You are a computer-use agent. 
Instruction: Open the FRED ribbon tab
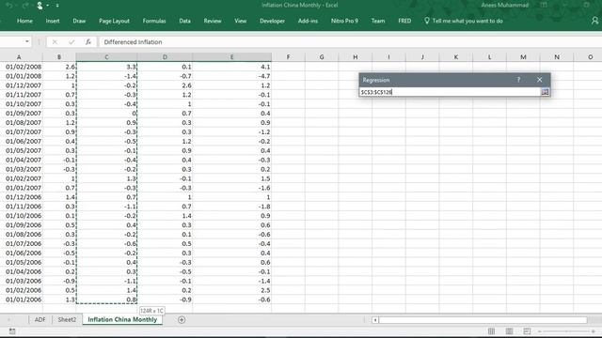pyautogui.click(x=404, y=21)
